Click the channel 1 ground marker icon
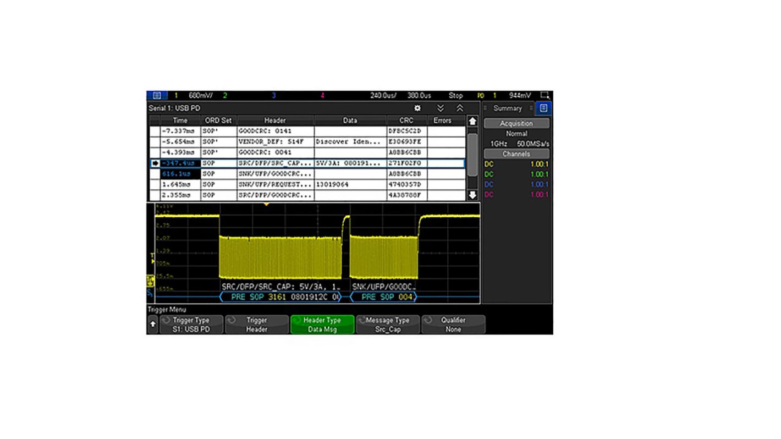781x439 pixels. pyautogui.click(x=150, y=281)
